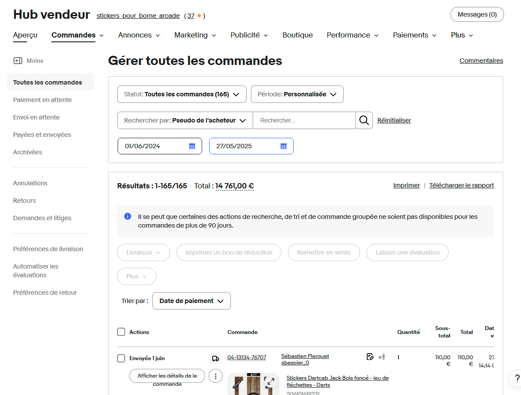
Task: Focus the Rechercher... search input field
Action: point(304,120)
